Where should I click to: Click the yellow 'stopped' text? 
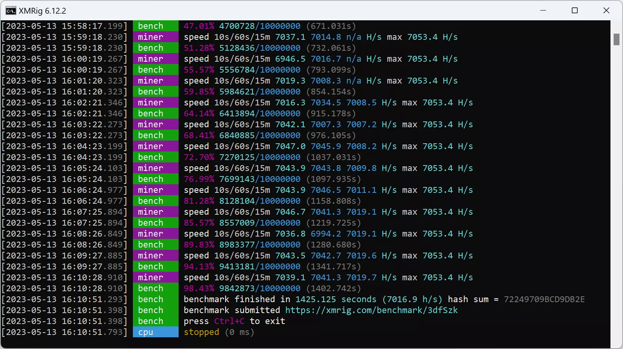[x=201, y=332]
